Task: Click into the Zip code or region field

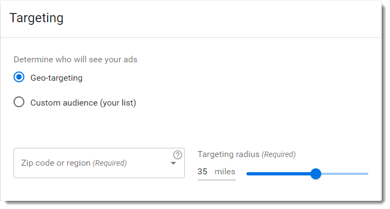Action: click(x=99, y=163)
